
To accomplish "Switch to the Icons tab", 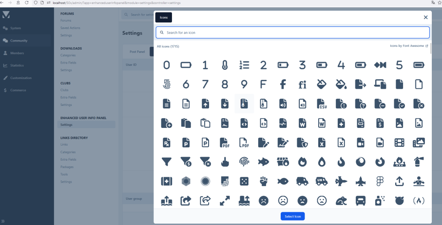I will 164,18.
